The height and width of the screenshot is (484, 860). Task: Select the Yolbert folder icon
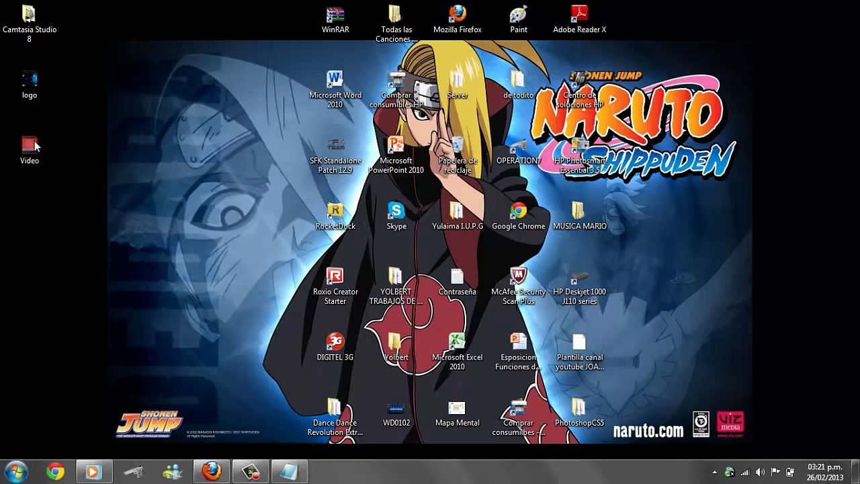click(396, 347)
